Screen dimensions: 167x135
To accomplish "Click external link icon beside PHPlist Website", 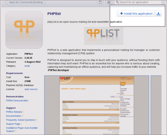I will pyautogui.click(x=23, y=112).
